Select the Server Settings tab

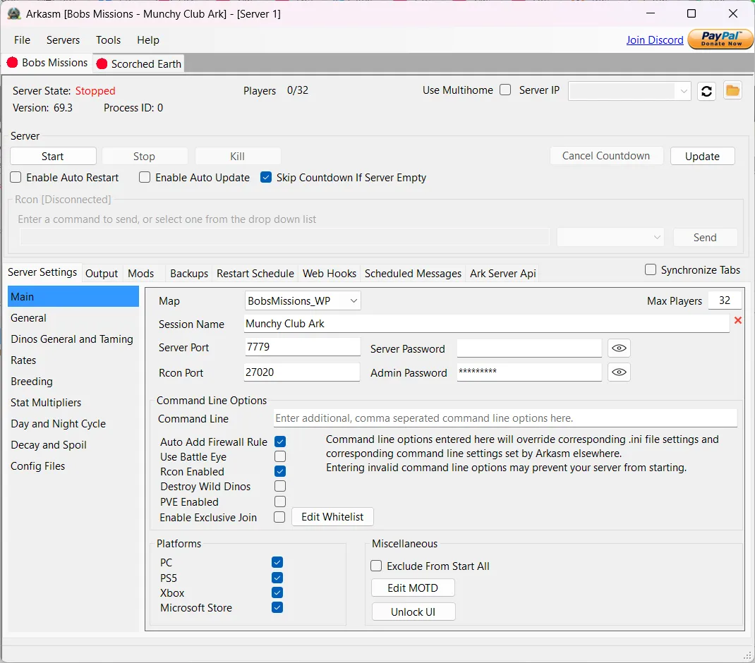[42, 272]
